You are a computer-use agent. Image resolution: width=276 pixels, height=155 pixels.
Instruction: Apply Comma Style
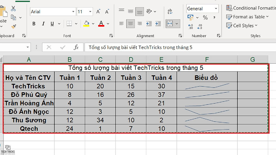(214, 17)
